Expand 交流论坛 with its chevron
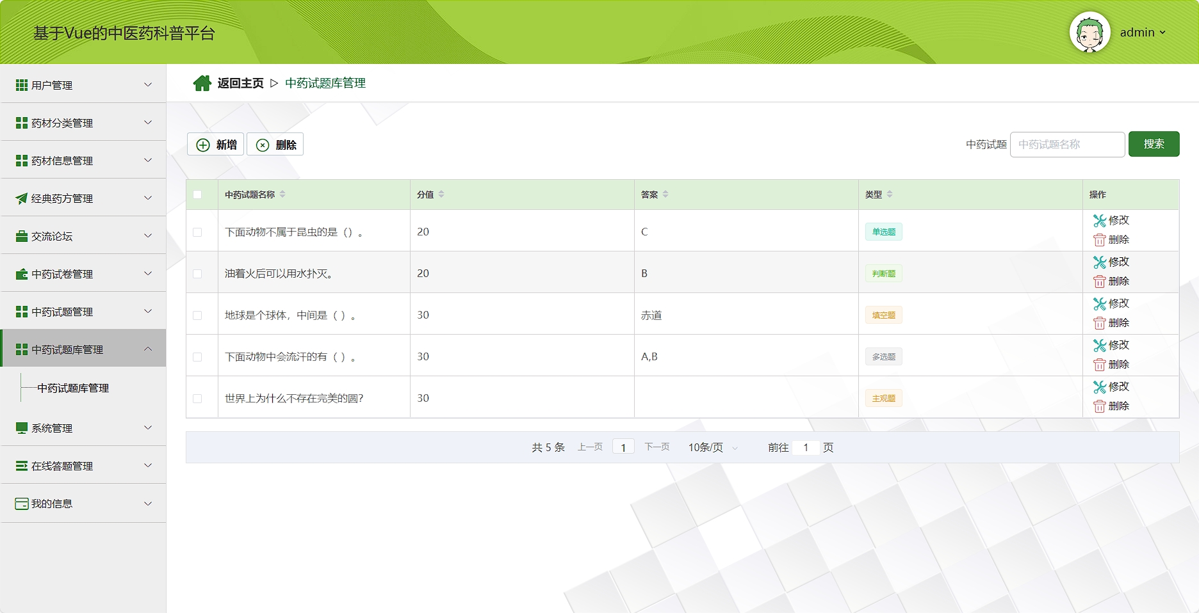The image size is (1199, 613). point(148,235)
